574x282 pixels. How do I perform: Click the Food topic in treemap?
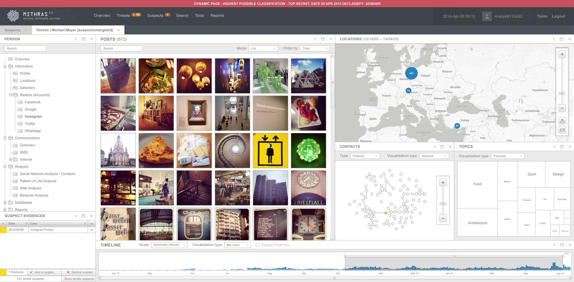pos(477,184)
